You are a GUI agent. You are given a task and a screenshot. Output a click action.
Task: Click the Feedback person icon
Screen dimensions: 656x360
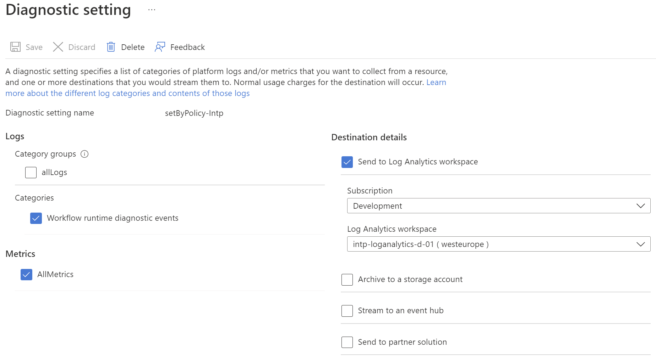point(160,47)
